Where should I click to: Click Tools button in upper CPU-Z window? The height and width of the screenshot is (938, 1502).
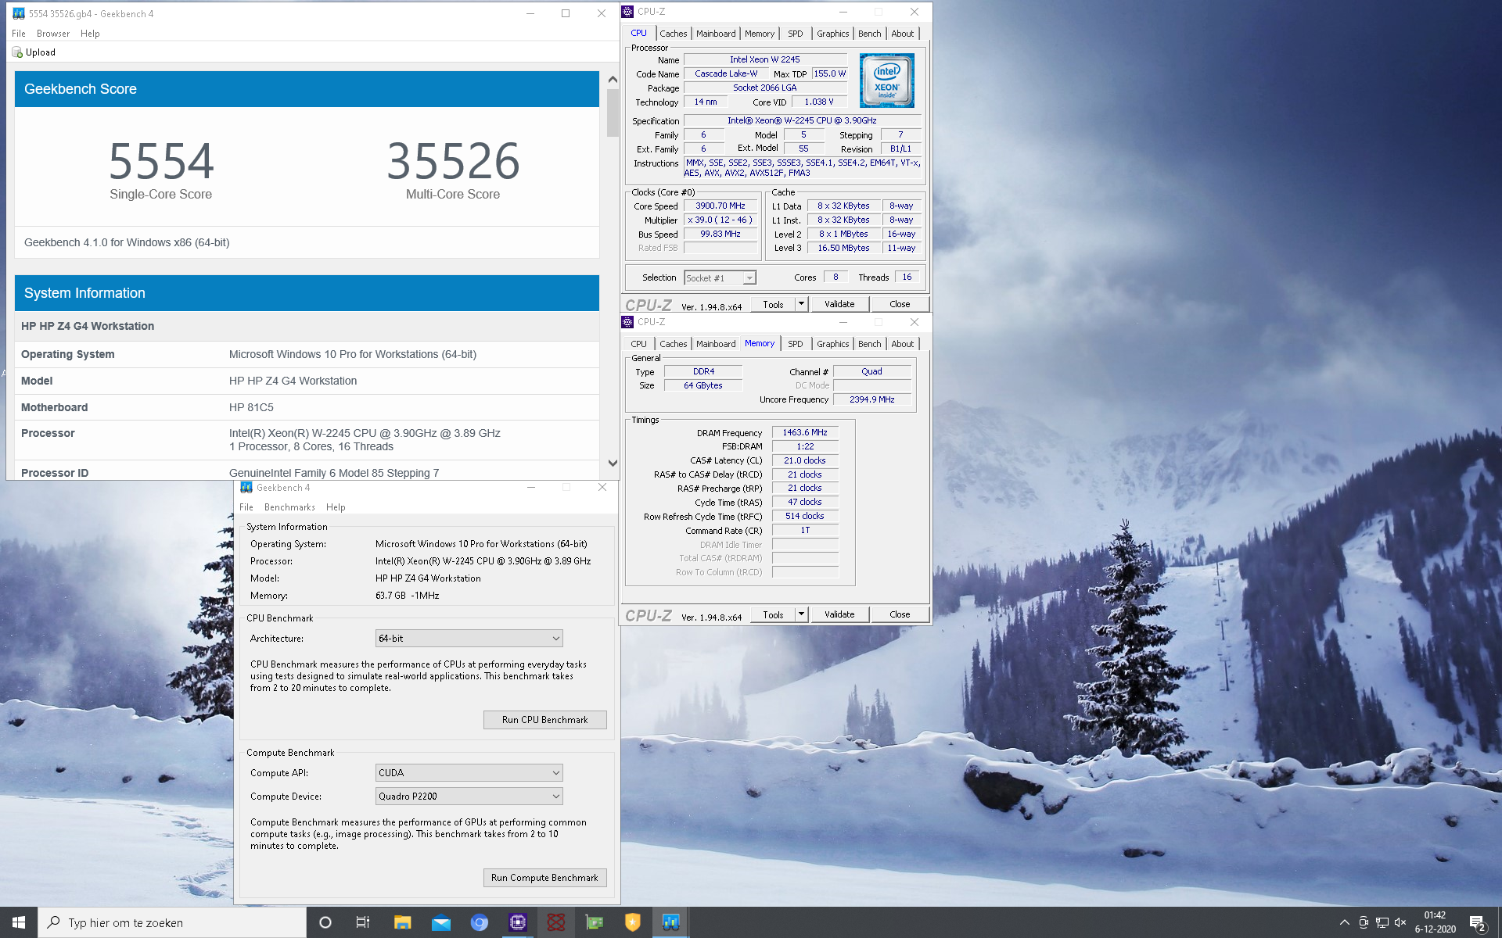coord(773,304)
